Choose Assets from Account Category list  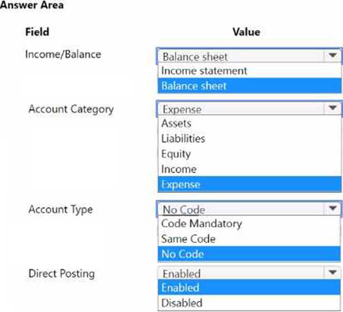pyautogui.click(x=175, y=123)
